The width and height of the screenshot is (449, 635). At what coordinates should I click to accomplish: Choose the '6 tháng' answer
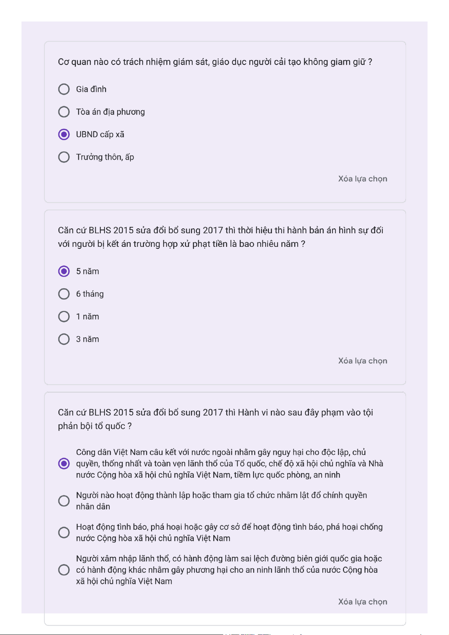point(64,294)
